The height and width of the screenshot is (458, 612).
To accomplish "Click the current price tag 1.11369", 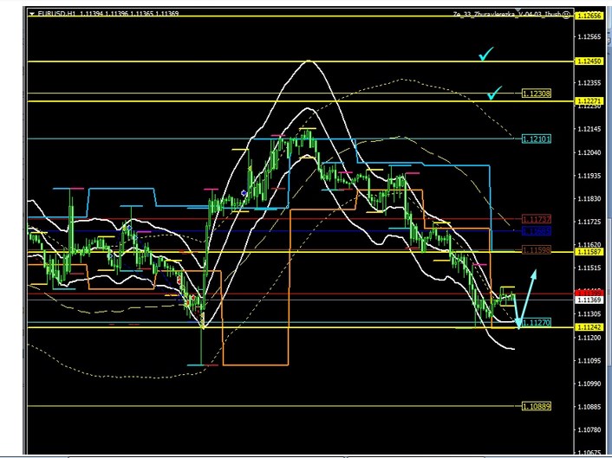I will click(589, 301).
